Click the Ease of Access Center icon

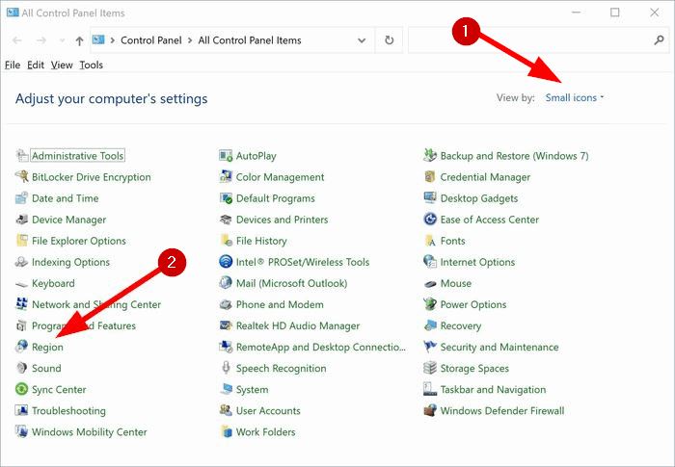click(430, 220)
